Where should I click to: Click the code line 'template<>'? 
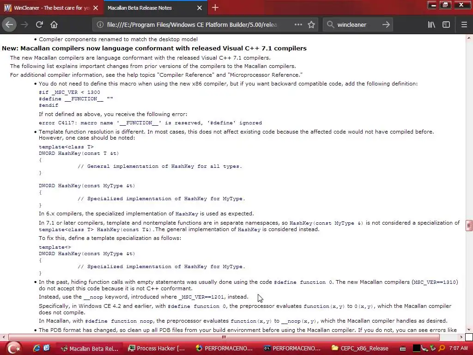55,247
